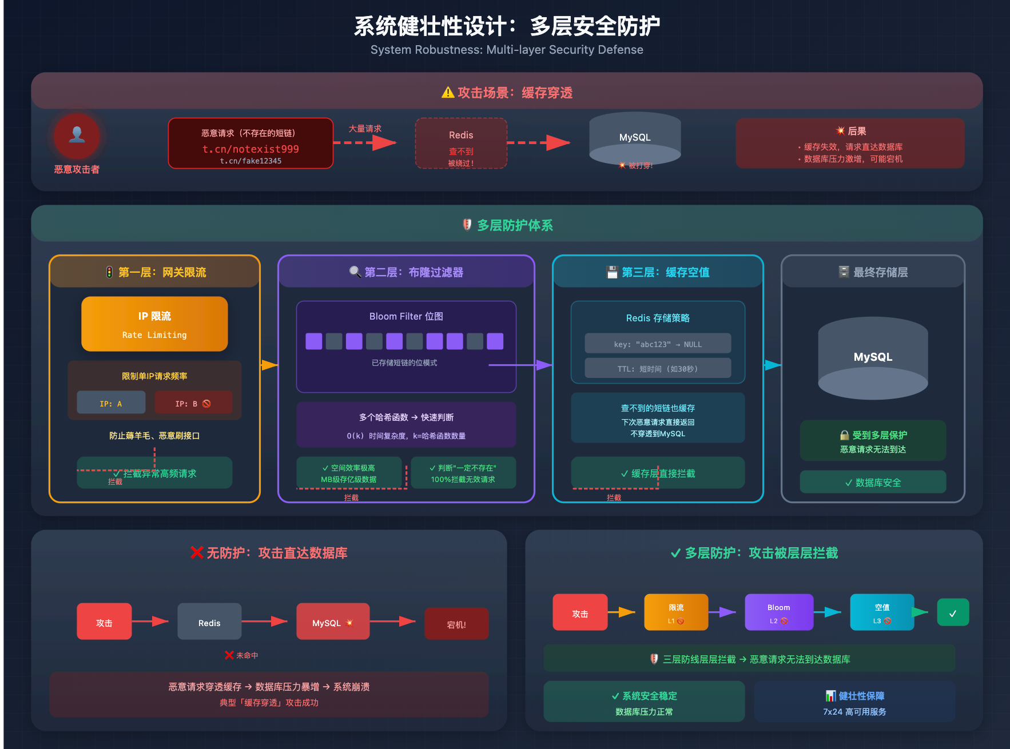Click the red X beside 无防护 heading
The height and width of the screenshot is (749, 1010).
[197, 553]
